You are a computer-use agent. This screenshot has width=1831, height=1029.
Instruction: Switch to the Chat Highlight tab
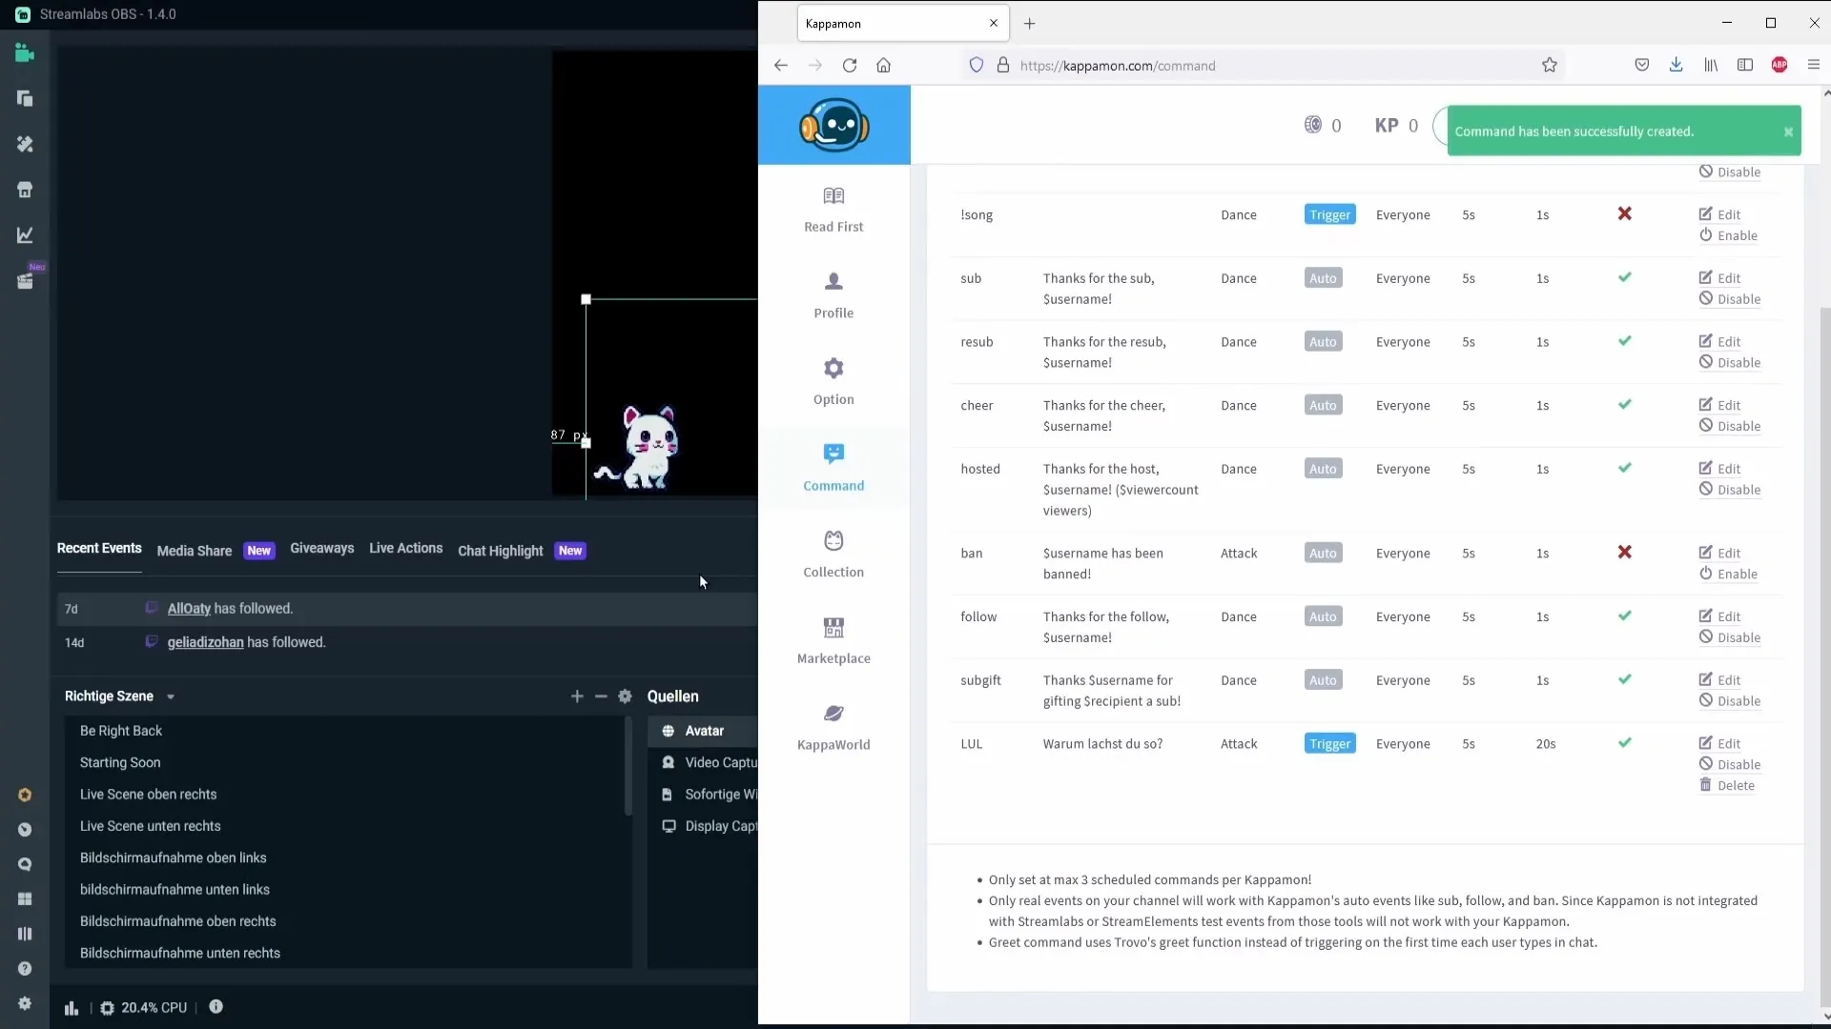500,551
